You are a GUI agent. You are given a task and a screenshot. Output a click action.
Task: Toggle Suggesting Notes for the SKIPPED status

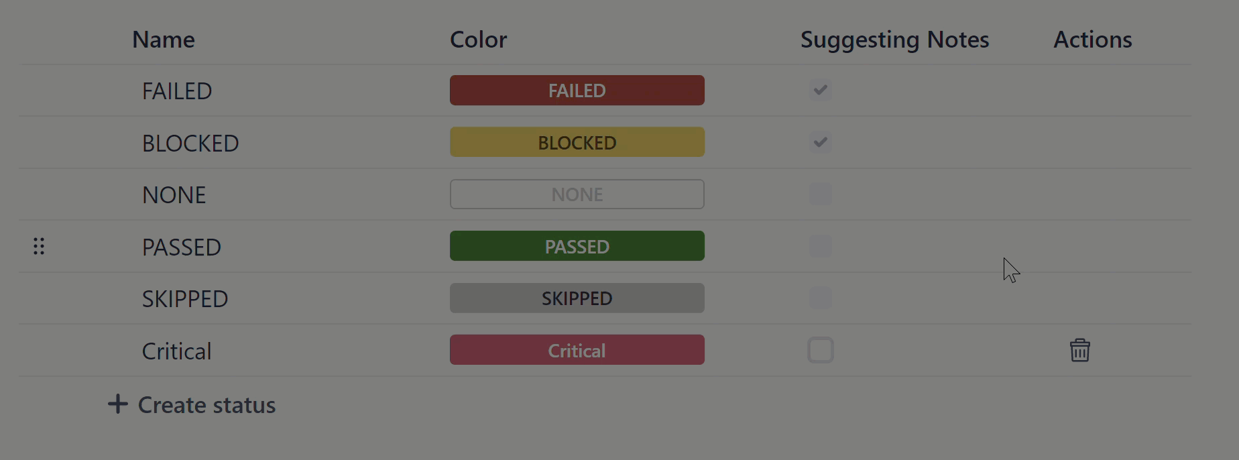point(820,298)
